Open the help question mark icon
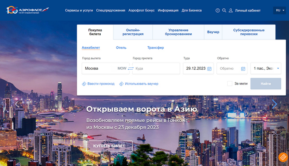The width and height of the screenshot is (289, 166). [218, 11]
